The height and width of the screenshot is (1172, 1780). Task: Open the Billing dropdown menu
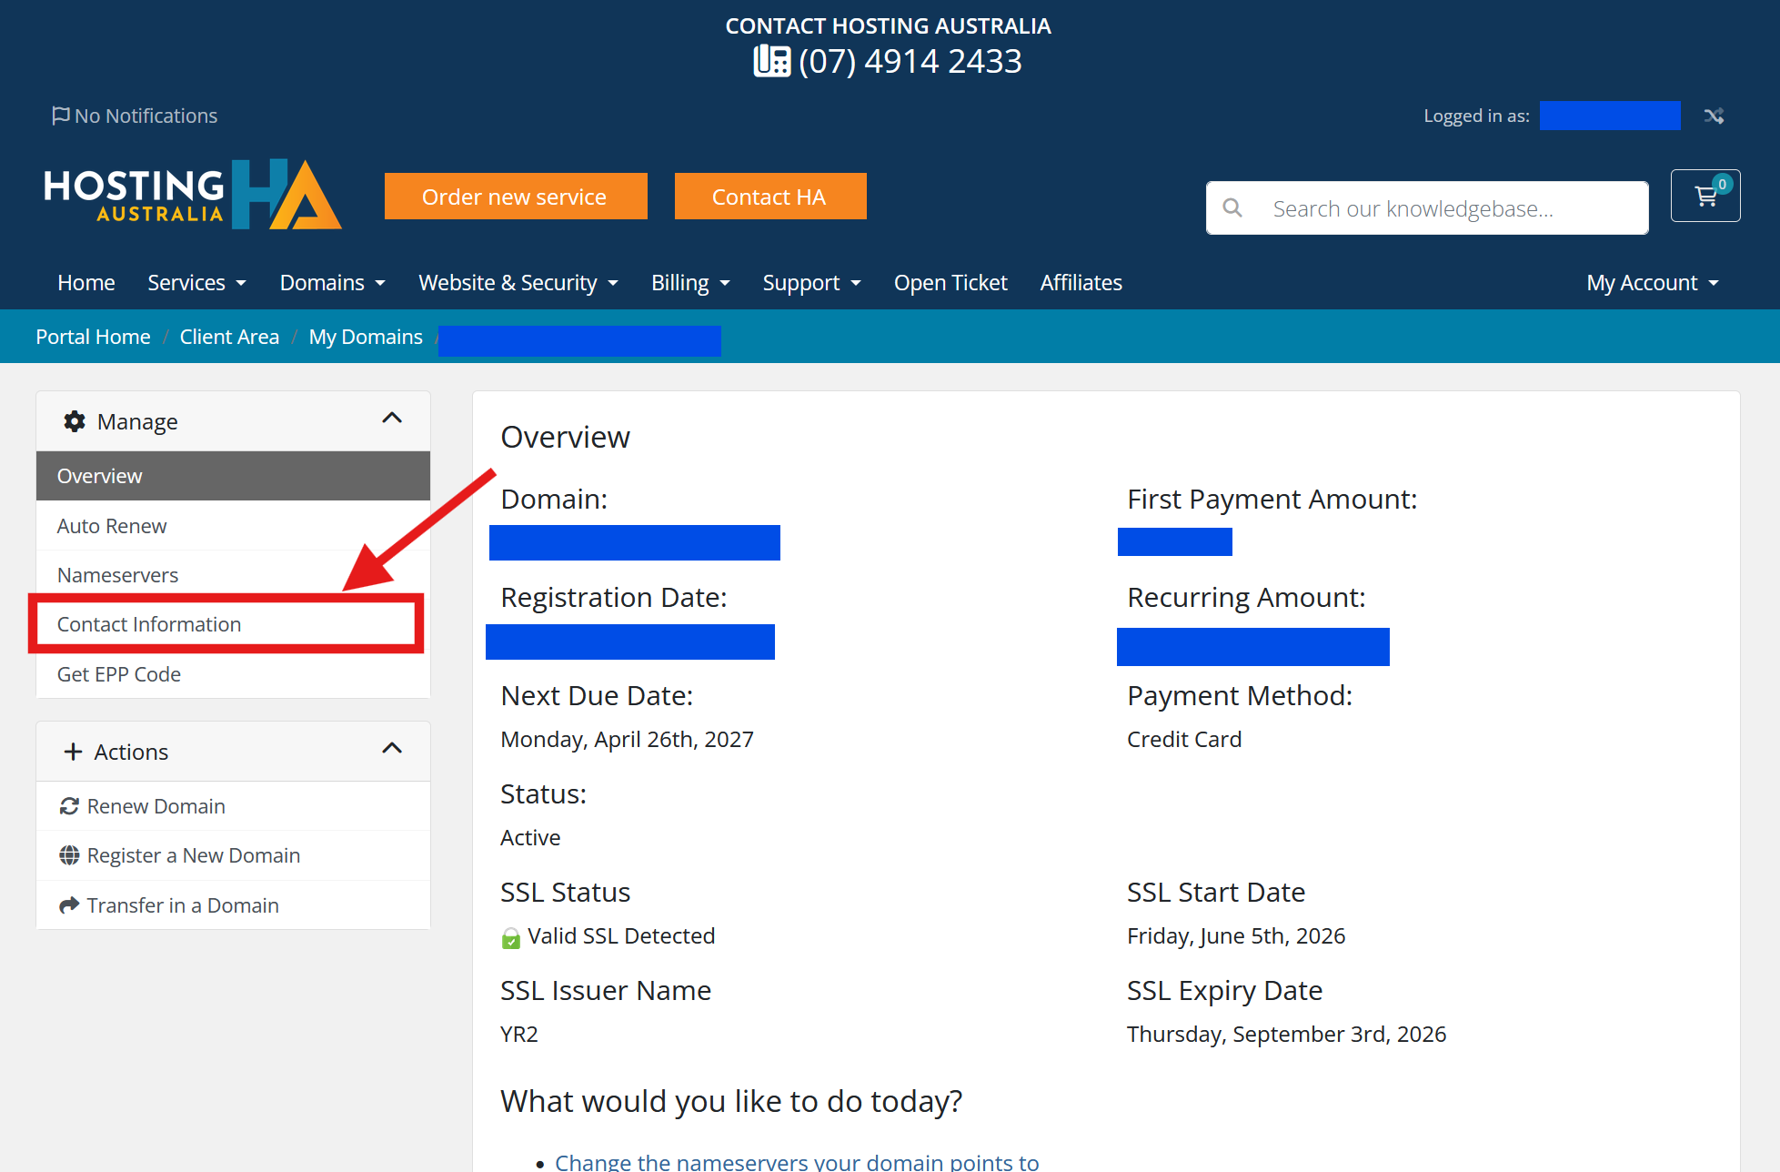point(691,283)
